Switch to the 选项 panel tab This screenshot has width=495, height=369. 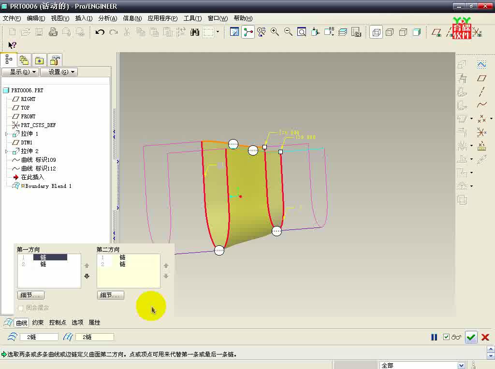click(x=77, y=322)
